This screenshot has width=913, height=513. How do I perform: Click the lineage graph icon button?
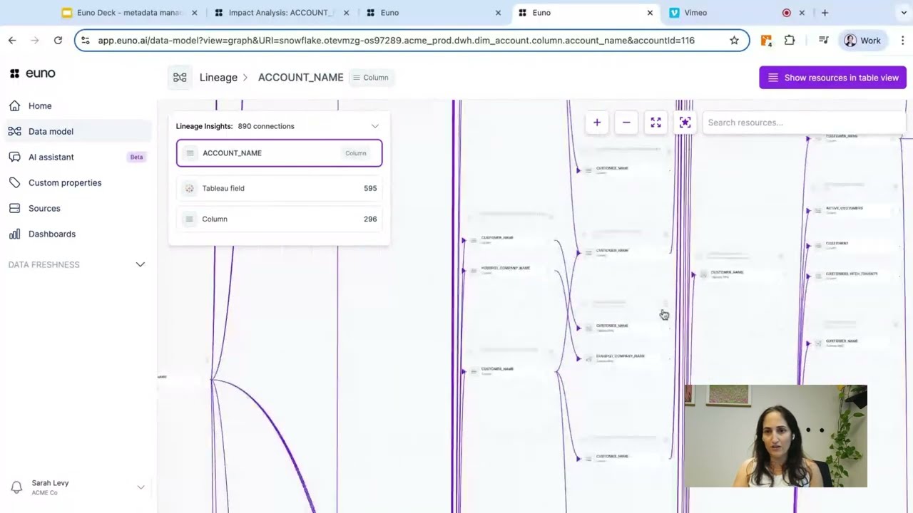[x=180, y=77]
